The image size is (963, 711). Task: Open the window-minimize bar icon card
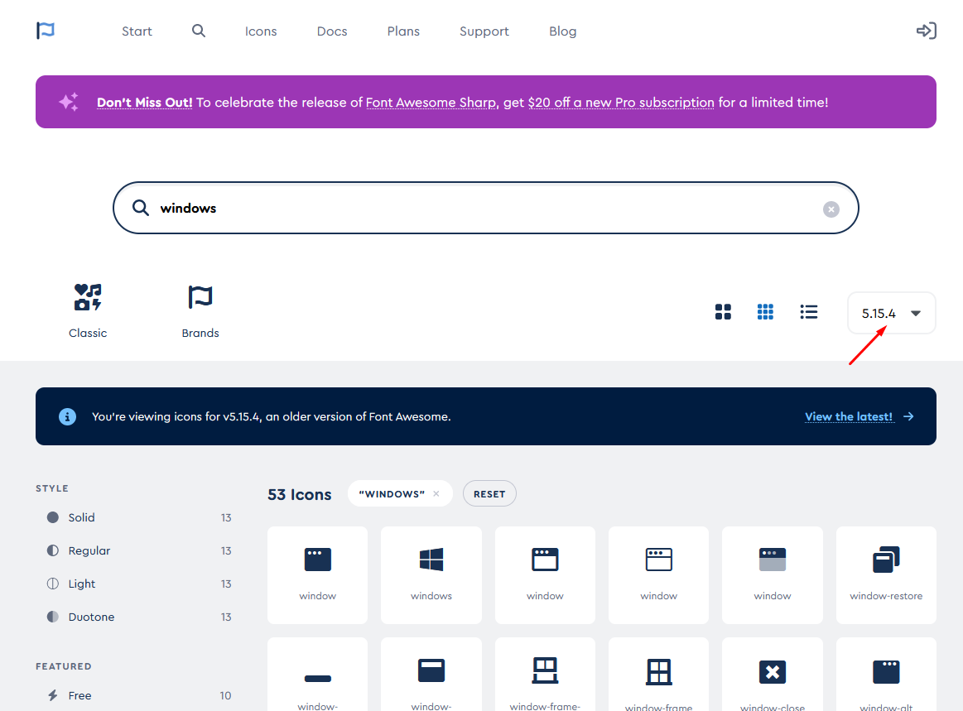317,674
